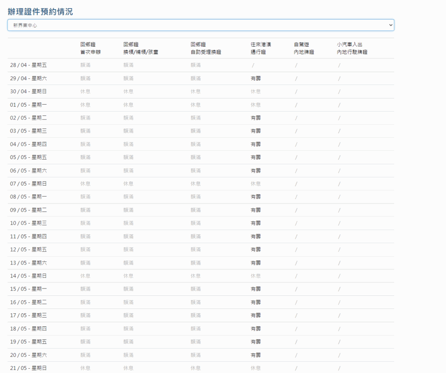Select 有籌 in the 02/05 星期二 row
Image resolution: width=446 pixels, height=373 pixels.
(x=256, y=118)
